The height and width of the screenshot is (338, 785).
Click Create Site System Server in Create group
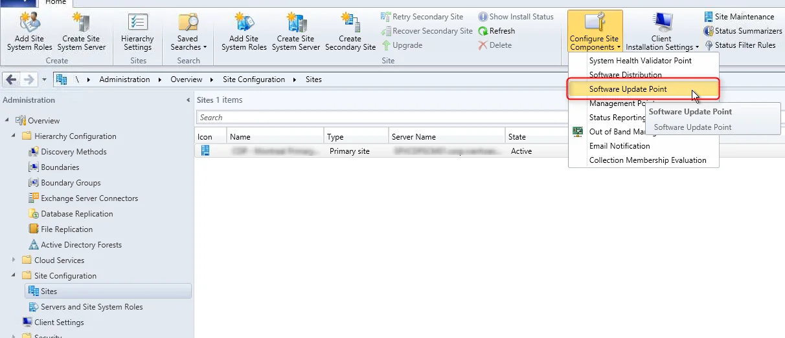coord(82,31)
